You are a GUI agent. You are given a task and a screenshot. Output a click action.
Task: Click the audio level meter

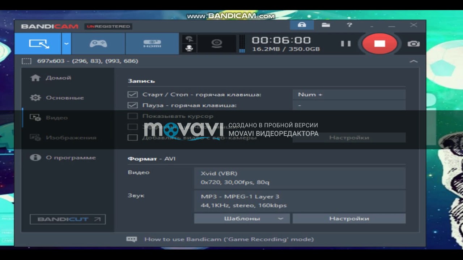[x=242, y=44]
